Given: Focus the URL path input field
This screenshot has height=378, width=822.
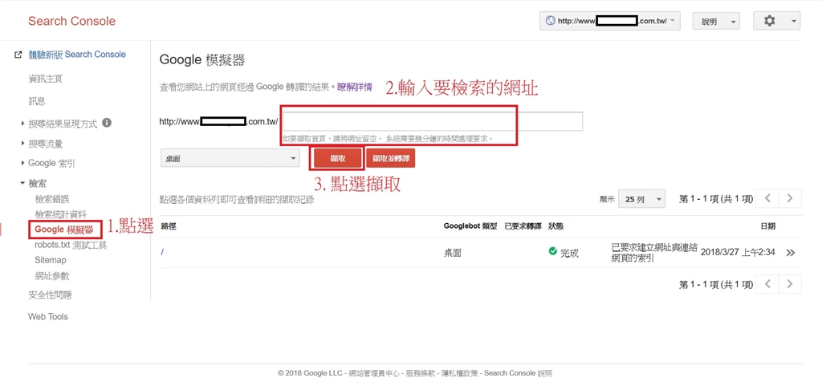Looking at the screenshot, I should 433,122.
